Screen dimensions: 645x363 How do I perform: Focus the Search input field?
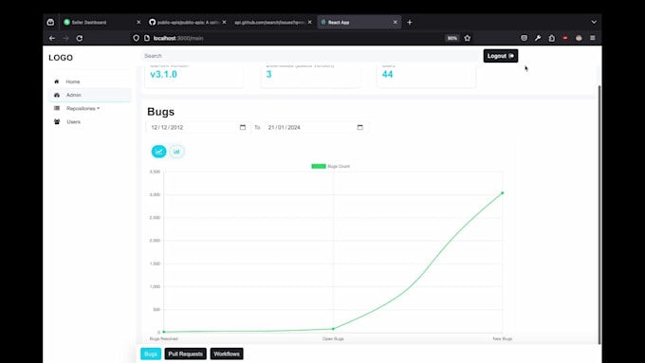pos(310,56)
